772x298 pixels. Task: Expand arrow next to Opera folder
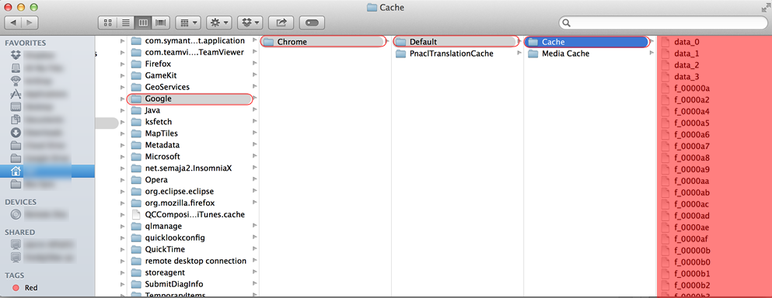click(x=254, y=180)
